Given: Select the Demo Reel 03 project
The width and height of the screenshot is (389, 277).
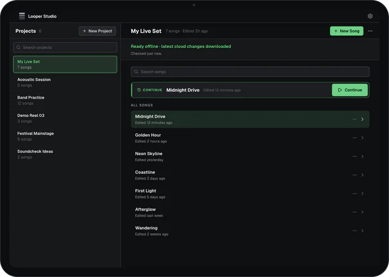Looking at the screenshot, I should coord(65,118).
